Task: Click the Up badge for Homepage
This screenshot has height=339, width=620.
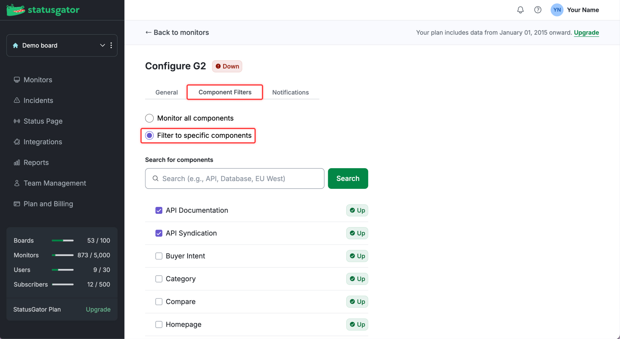Action: pos(357,324)
